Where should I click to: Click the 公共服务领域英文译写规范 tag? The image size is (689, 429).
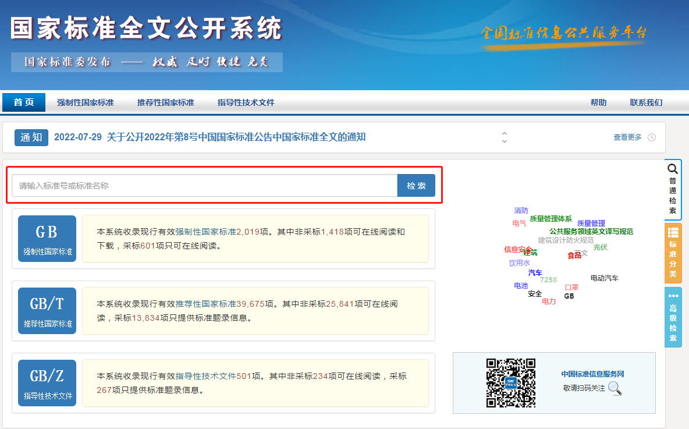[591, 231]
